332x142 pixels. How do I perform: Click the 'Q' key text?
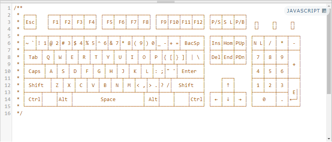click(48, 57)
